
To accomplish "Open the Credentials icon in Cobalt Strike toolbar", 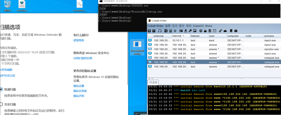I will tap(181, 31).
